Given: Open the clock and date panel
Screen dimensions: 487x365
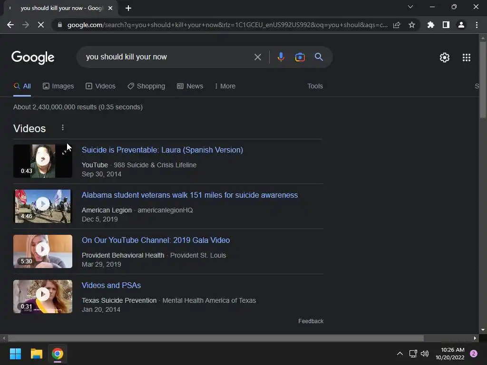Looking at the screenshot, I should pyautogui.click(x=450, y=354).
